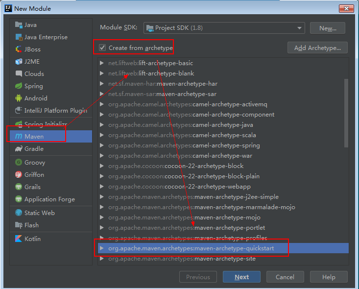Choose Kotlin label in module type list
This screenshot has height=289, width=359.
tap(32, 239)
